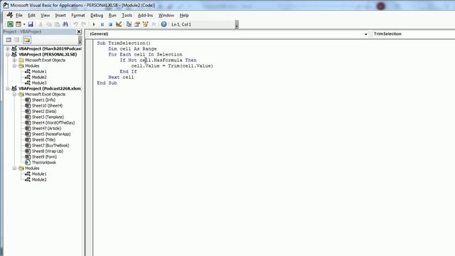Open the Project panel toolbar overflow arrow
Viewport: 455px width, 256px height.
point(80,40)
